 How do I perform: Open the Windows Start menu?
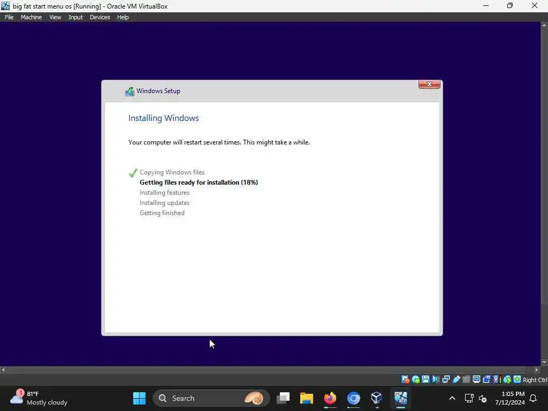(x=139, y=398)
